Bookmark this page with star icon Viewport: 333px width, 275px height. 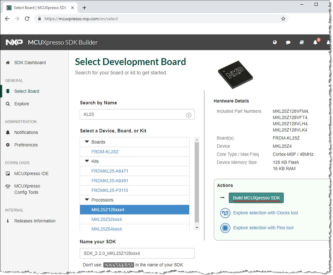click(x=283, y=19)
